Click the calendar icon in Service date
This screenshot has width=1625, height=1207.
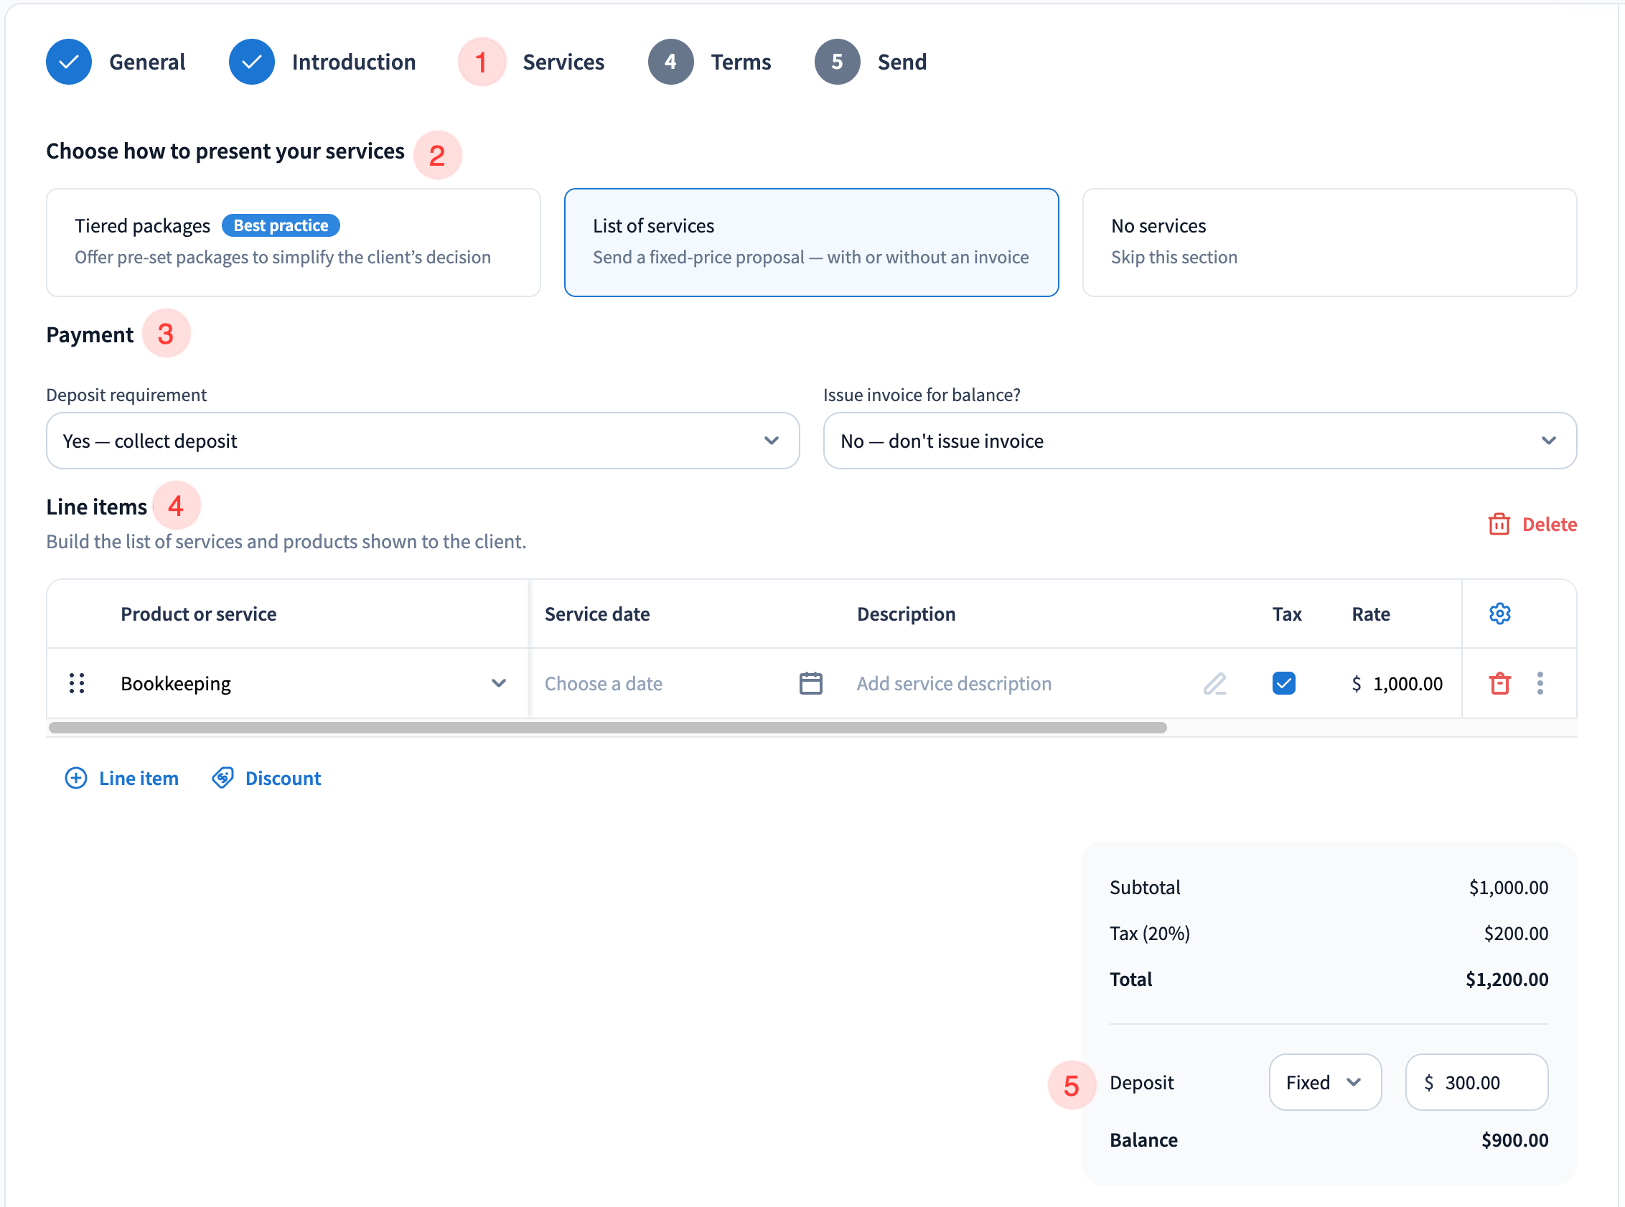click(x=810, y=683)
